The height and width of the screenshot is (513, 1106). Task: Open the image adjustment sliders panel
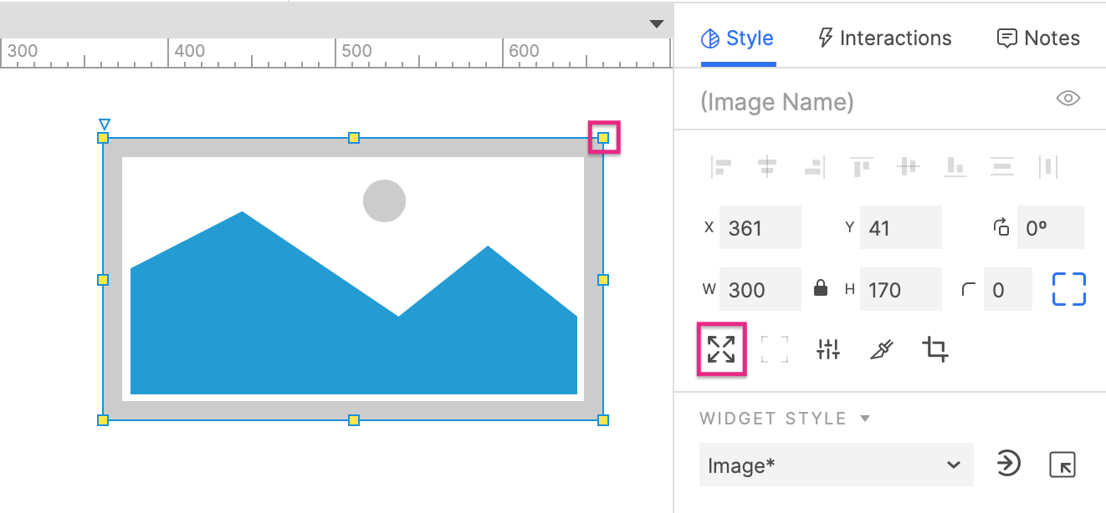[827, 349]
